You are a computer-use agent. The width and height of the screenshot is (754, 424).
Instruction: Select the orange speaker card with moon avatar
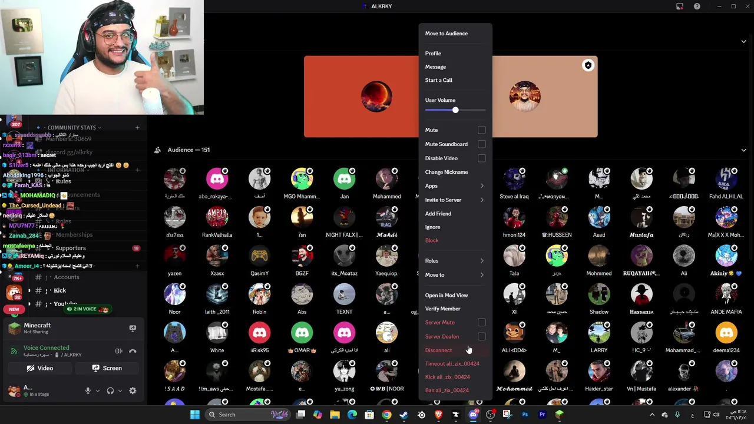pos(361,97)
